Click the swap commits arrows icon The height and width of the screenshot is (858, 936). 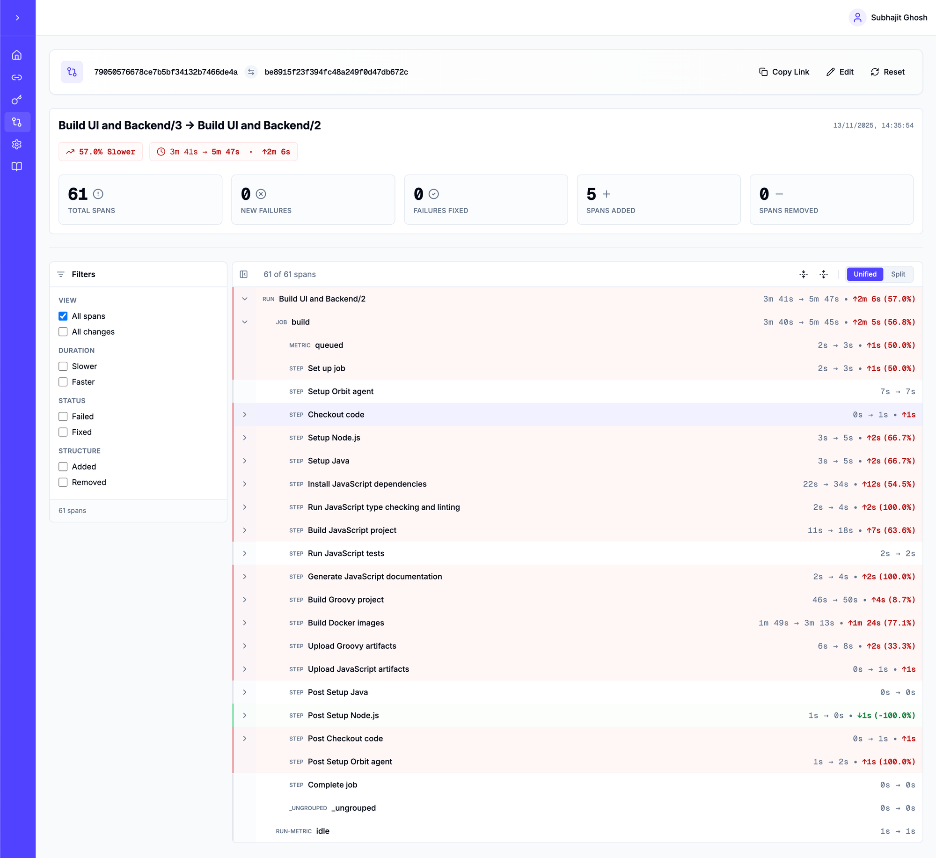pyautogui.click(x=251, y=72)
